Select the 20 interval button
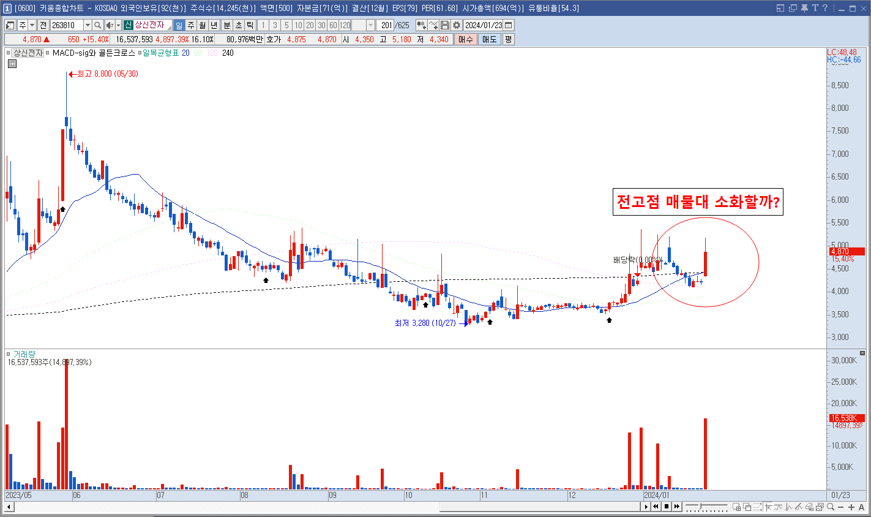 pos(310,25)
